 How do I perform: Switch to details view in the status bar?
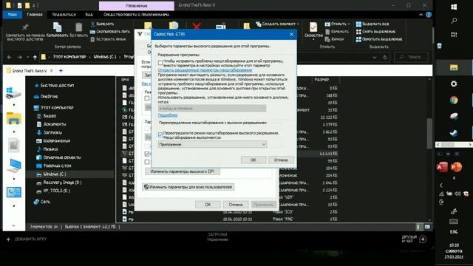418,227
